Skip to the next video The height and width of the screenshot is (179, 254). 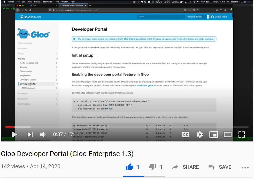30,134
